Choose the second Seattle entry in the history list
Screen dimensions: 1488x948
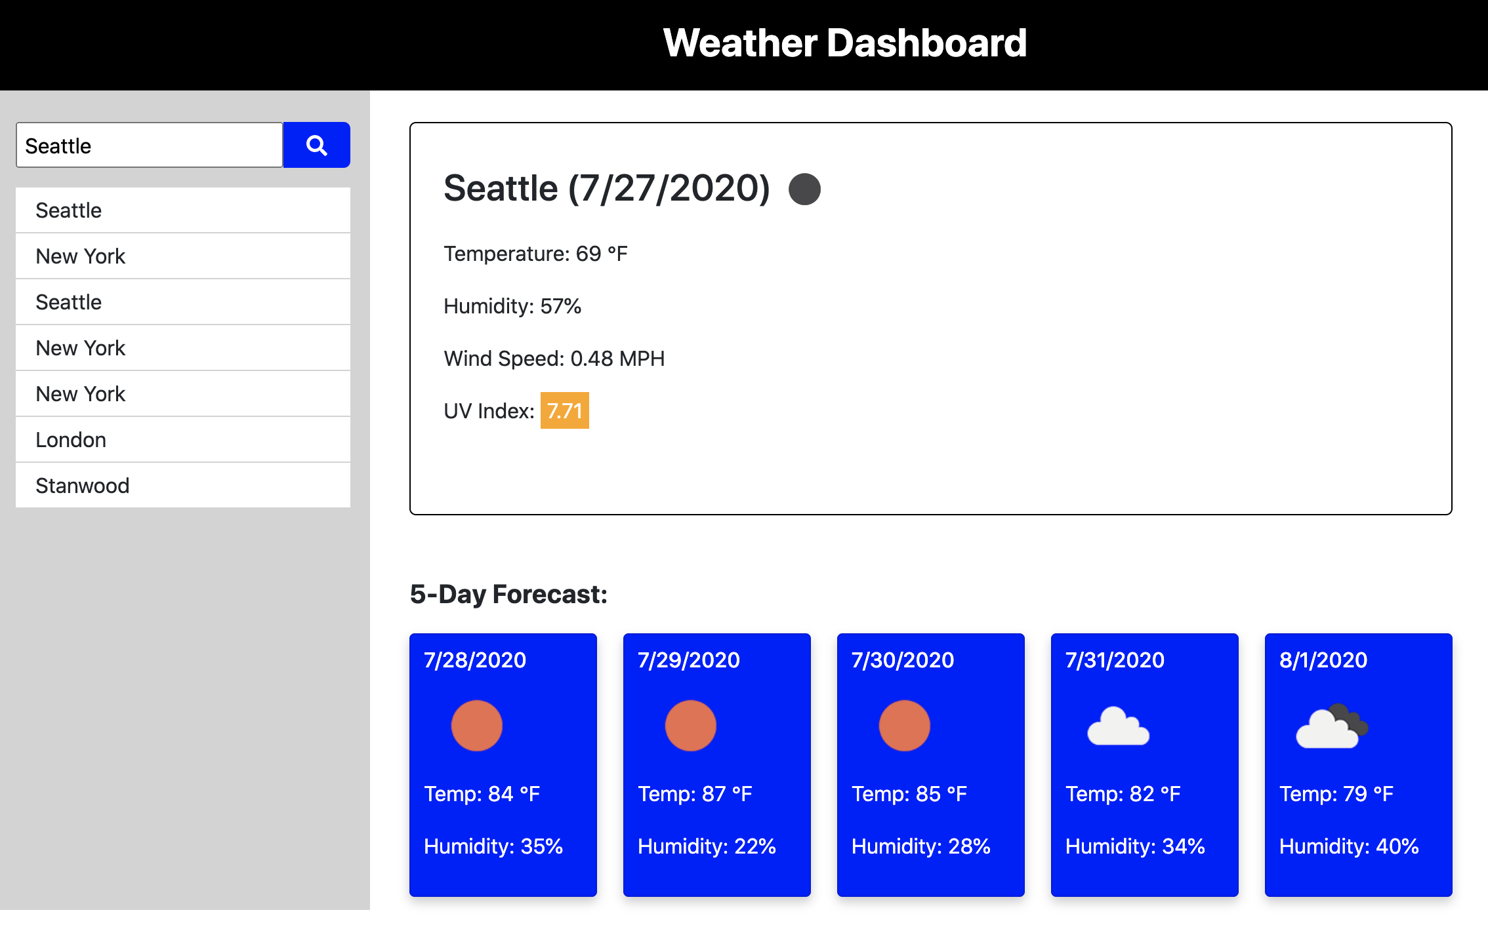click(x=182, y=302)
